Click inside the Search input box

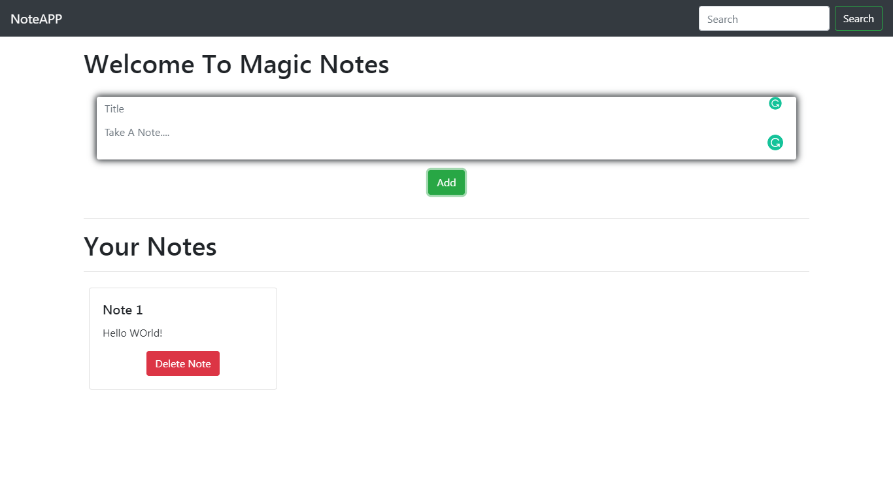[764, 18]
